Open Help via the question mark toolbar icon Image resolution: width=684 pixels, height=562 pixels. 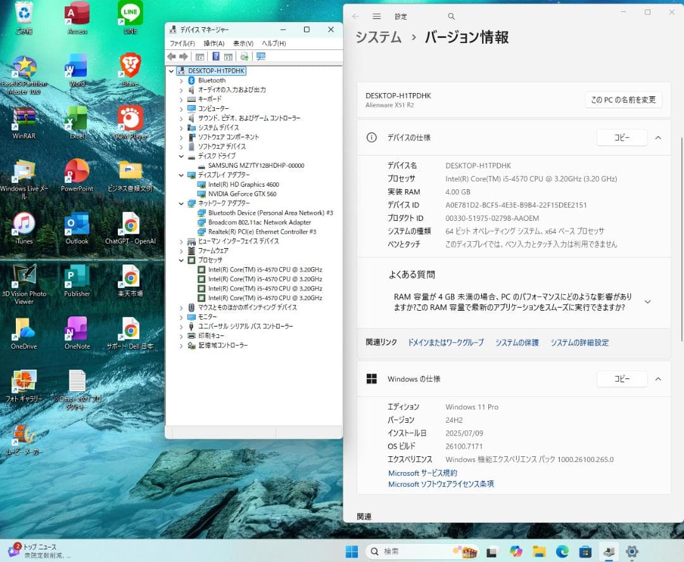(x=216, y=56)
